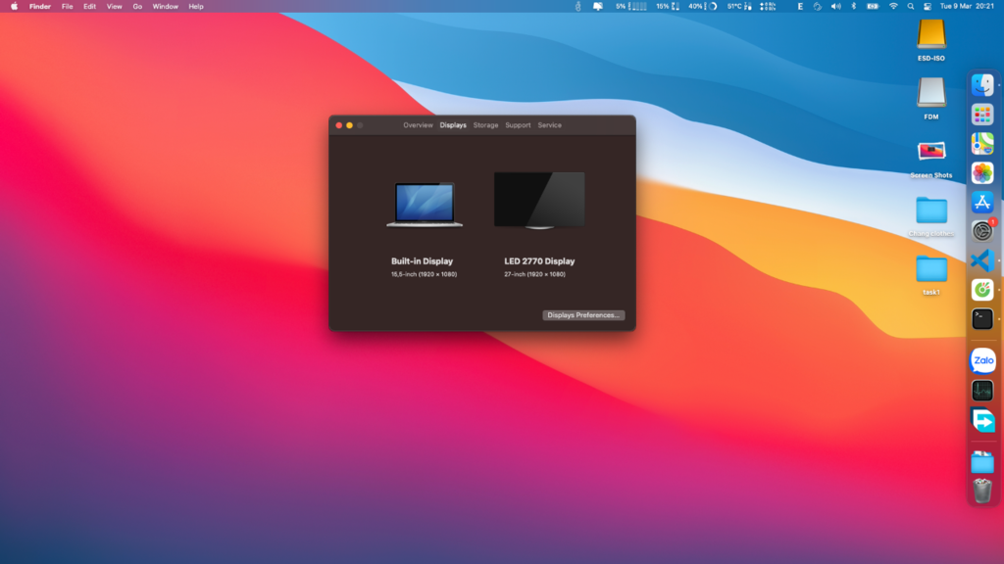Click the Wi-Fi icon in menu bar
Viewport: 1004px width, 564px height.
coord(893,6)
